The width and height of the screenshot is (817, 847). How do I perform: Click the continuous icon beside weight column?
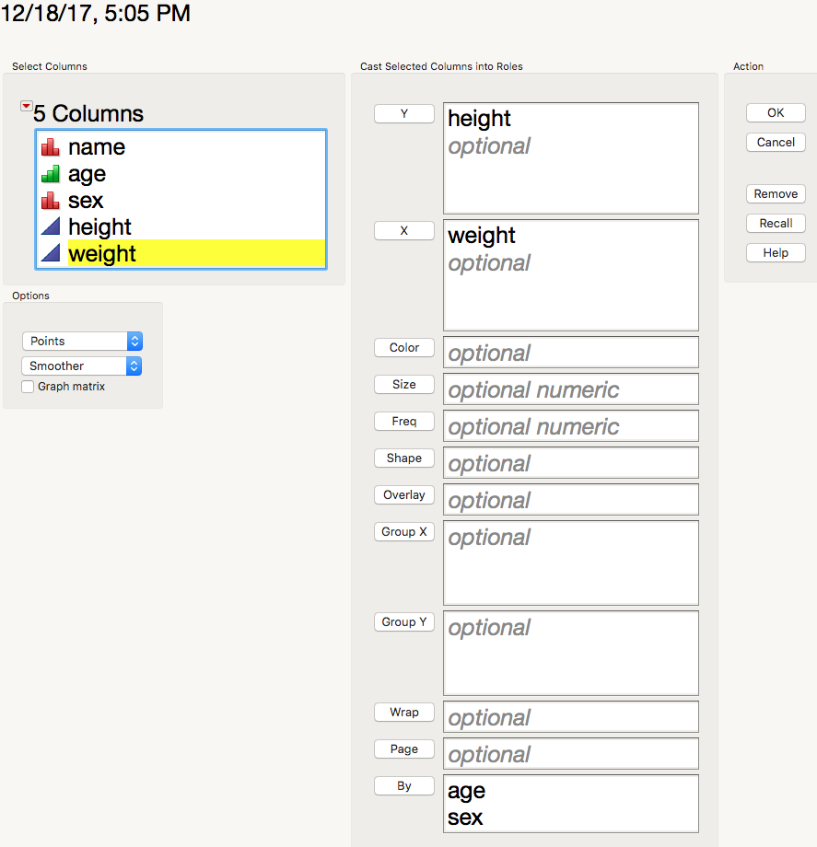point(51,254)
